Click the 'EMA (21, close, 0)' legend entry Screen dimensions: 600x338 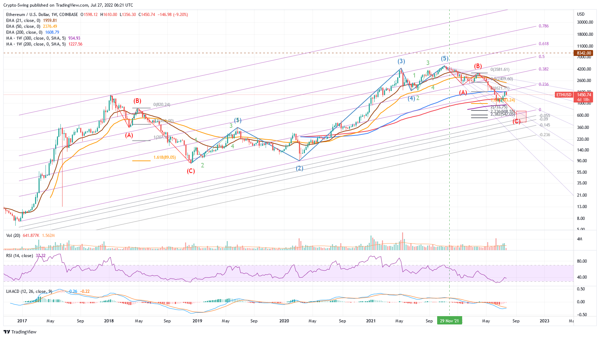click(x=23, y=20)
